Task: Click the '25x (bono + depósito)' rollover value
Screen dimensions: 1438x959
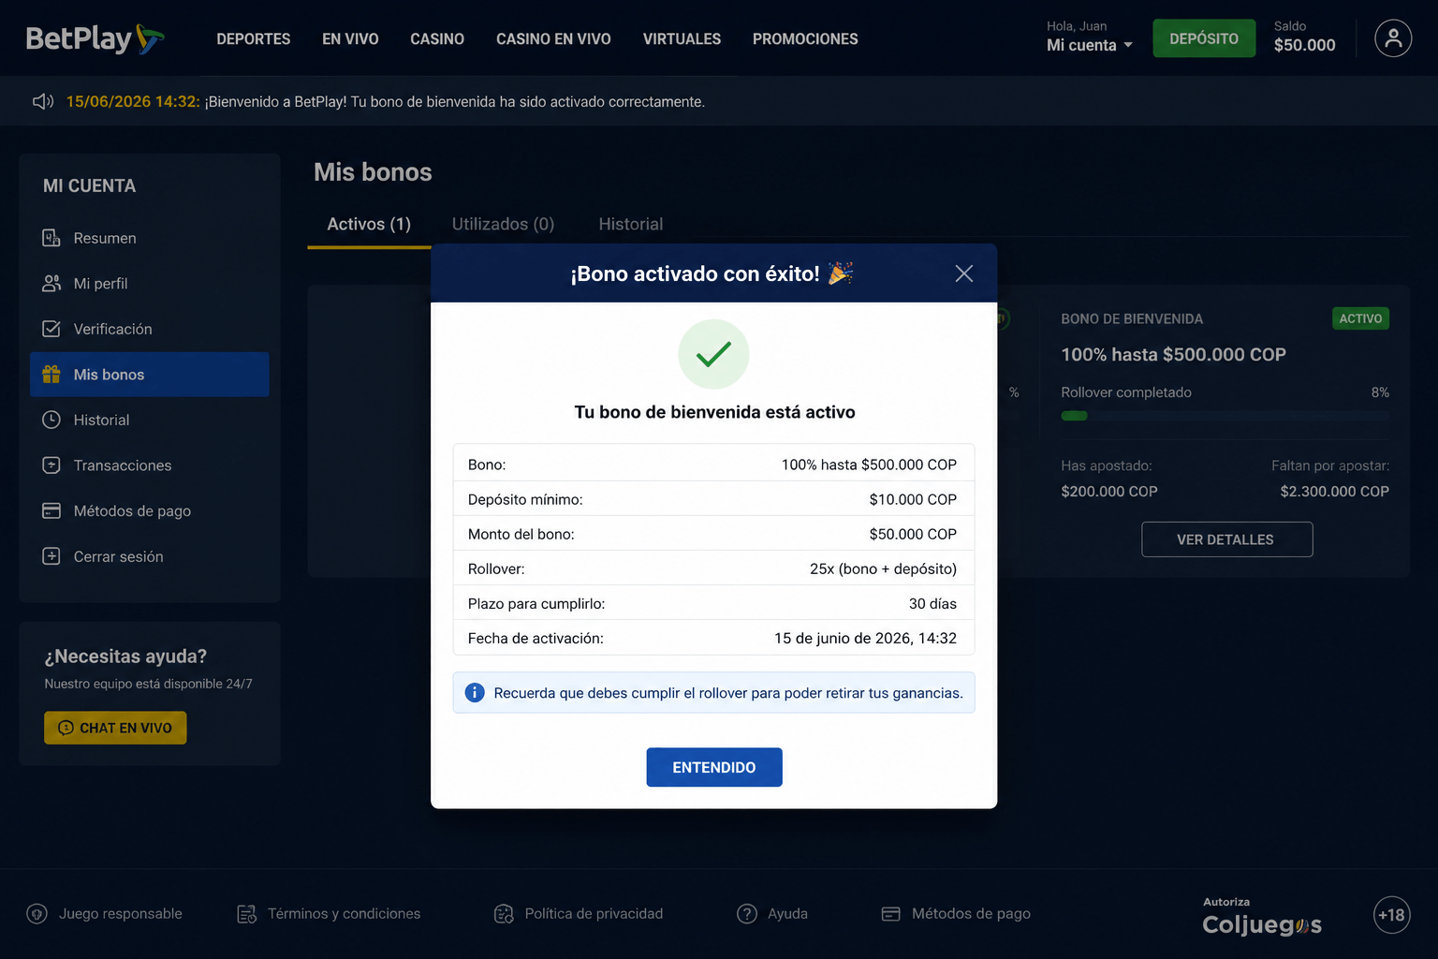Action: click(883, 568)
